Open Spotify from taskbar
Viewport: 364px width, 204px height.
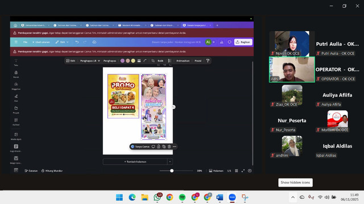pyautogui.click(x=182, y=197)
